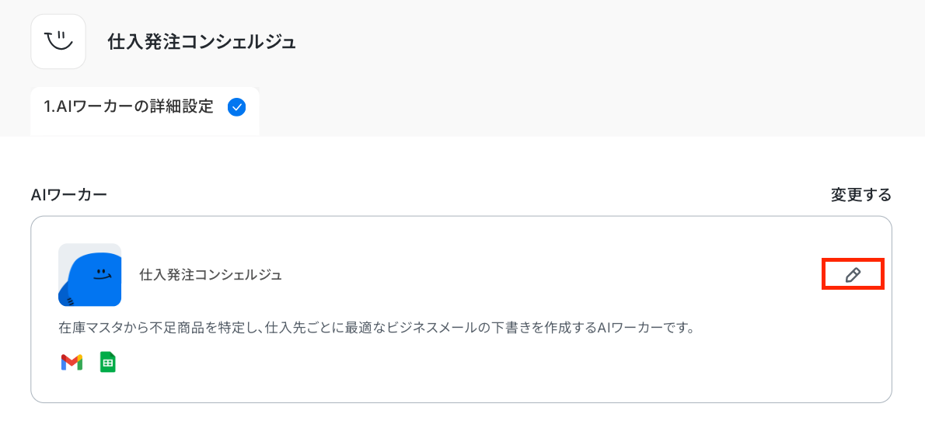Image resolution: width=925 pixels, height=421 pixels.
Task: Click the Gmail icon in the card
Action: (72, 362)
